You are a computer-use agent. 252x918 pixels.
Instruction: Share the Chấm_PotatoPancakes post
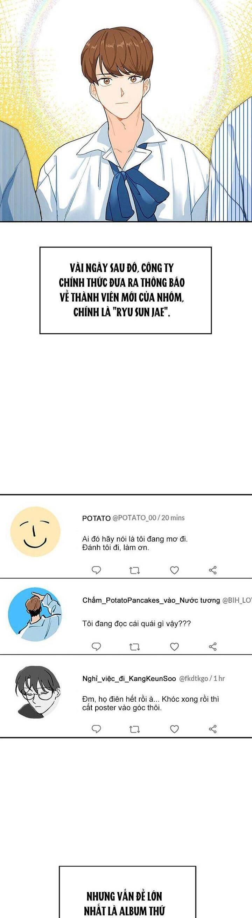coord(212,647)
